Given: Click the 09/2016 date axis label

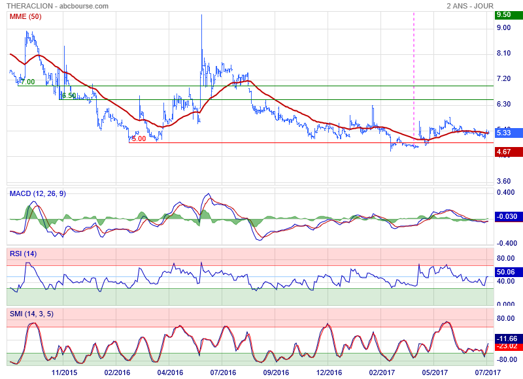Looking at the screenshot, I should [276, 372].
